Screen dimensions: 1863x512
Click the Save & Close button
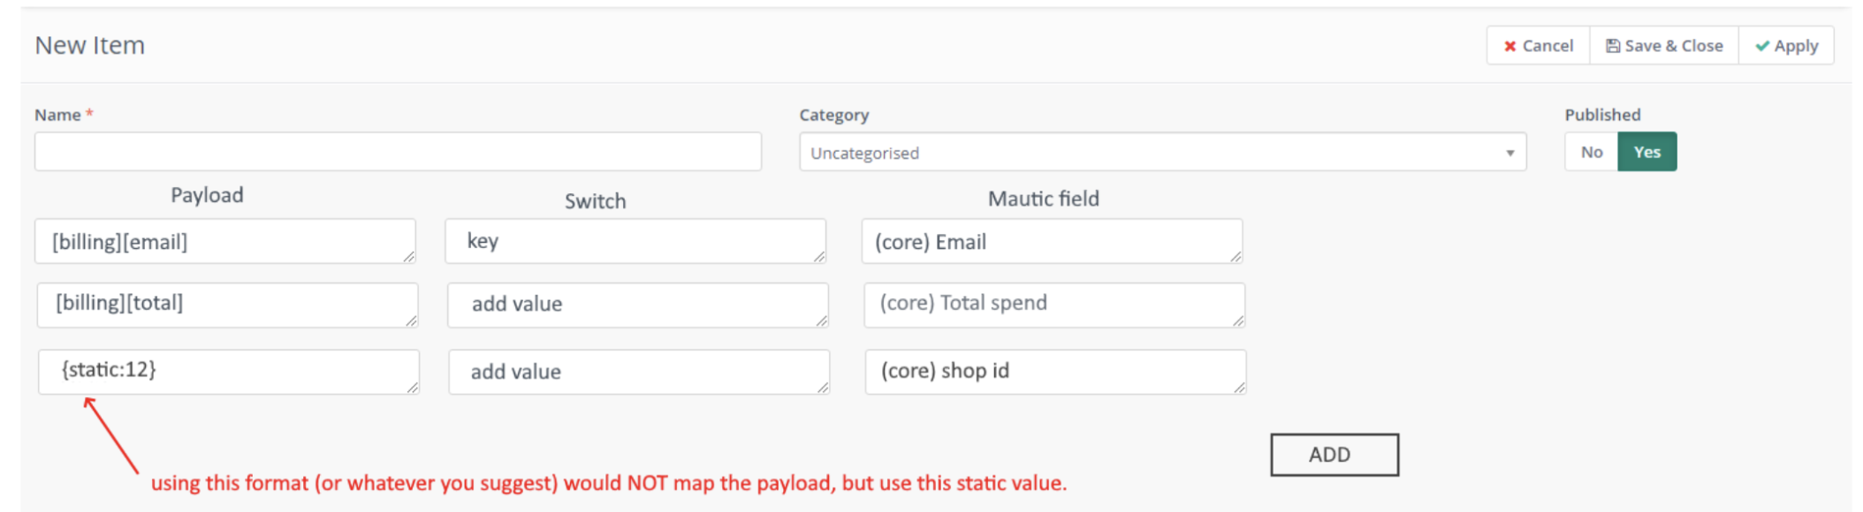[x=1663, y=45]
